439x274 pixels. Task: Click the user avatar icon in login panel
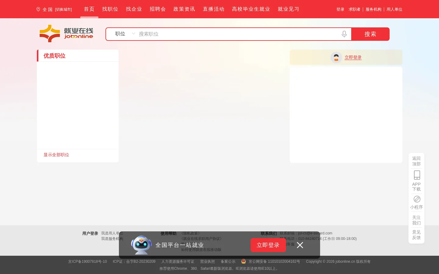point(336,57)
